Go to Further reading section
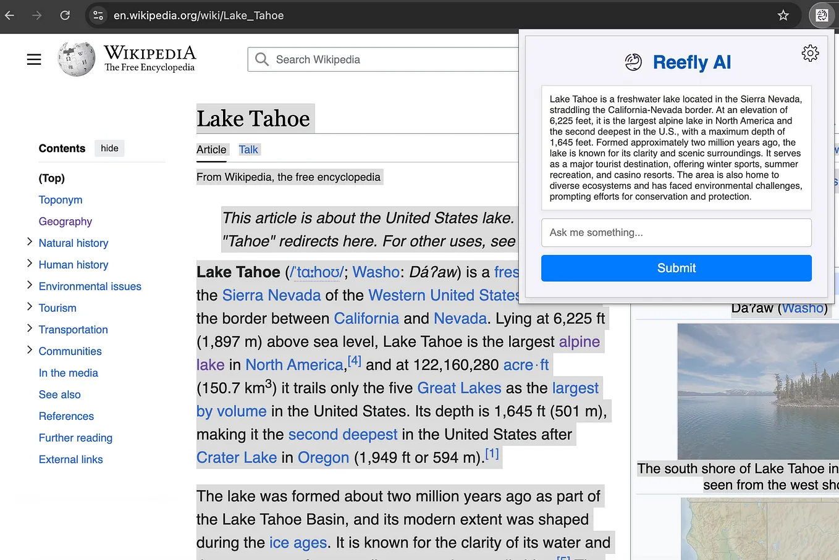This screenshot has height=560, width=839. (x=75, y=438)
